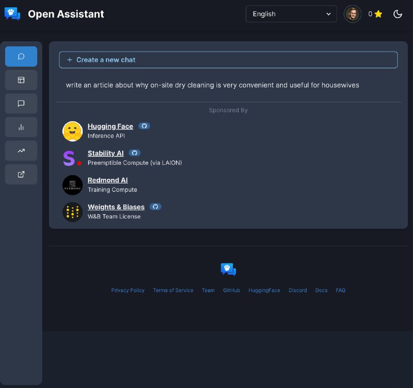Open the Stats trending-arrow icon
This screenshot has width=413, height=388.
coord(21,150)
